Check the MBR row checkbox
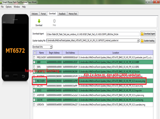The width and height of the screenshot is (160, 119). (x=34, y=62)
